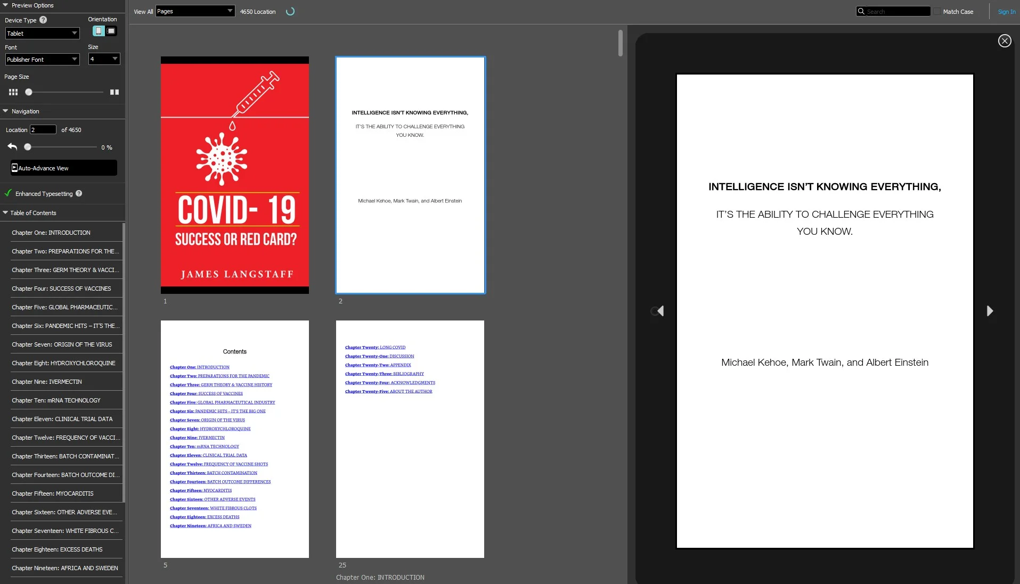The width and height of the screenshot is (1020, 584).
Task: Click the back arrow in Navigation
Action: 12,147
